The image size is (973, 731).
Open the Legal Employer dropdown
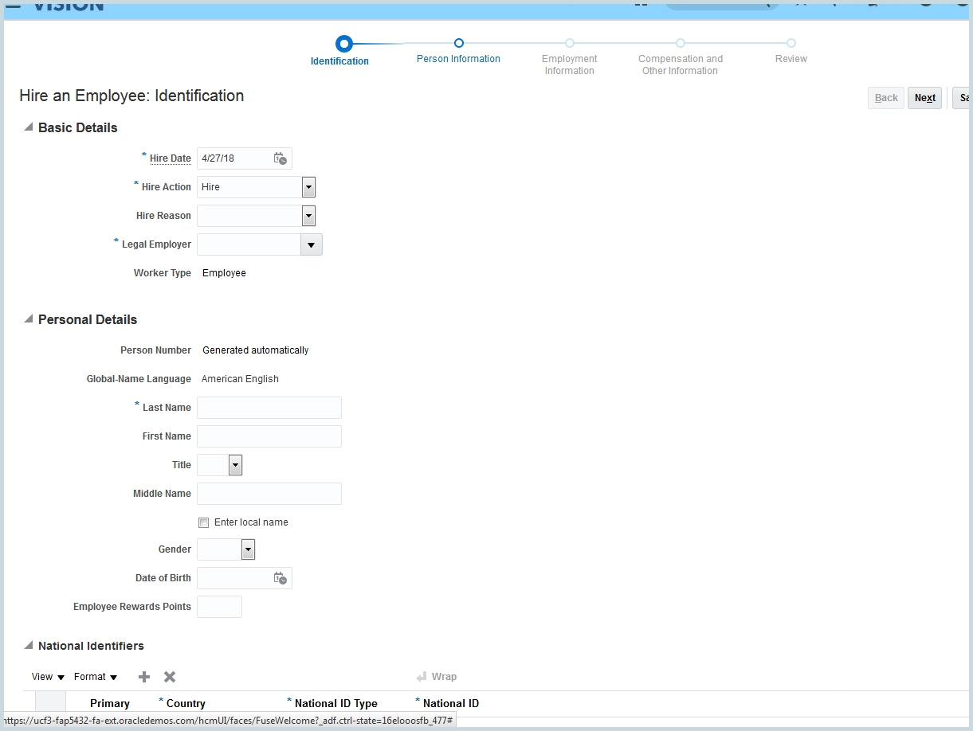coord(312,244)
